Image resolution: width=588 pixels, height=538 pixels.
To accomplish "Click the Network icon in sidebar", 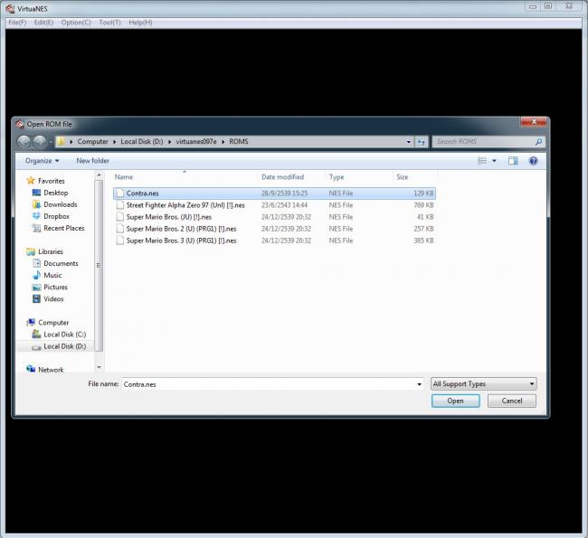I will pos(31,369).
